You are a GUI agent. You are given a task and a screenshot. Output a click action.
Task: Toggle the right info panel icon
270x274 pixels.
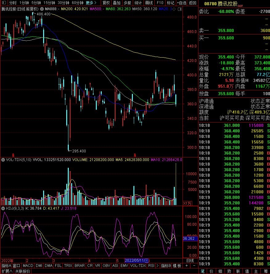180,9
